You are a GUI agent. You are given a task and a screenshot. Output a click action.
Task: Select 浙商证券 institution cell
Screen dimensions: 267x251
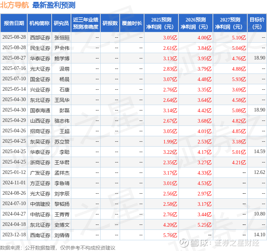pos(40,162)
